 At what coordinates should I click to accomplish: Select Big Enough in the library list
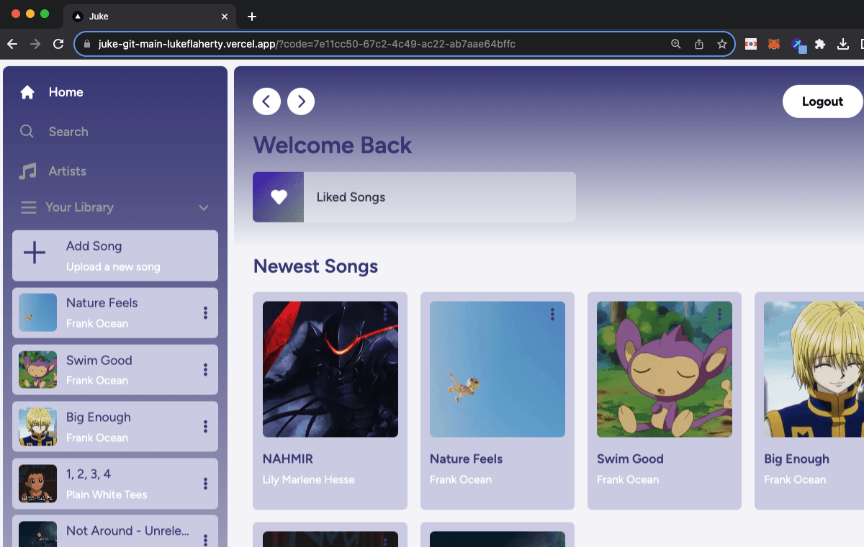click(115, 426)
